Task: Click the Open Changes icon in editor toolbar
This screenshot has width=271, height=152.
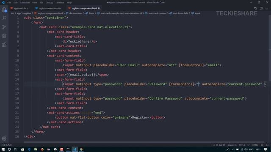Action: [x=255, y=8]
